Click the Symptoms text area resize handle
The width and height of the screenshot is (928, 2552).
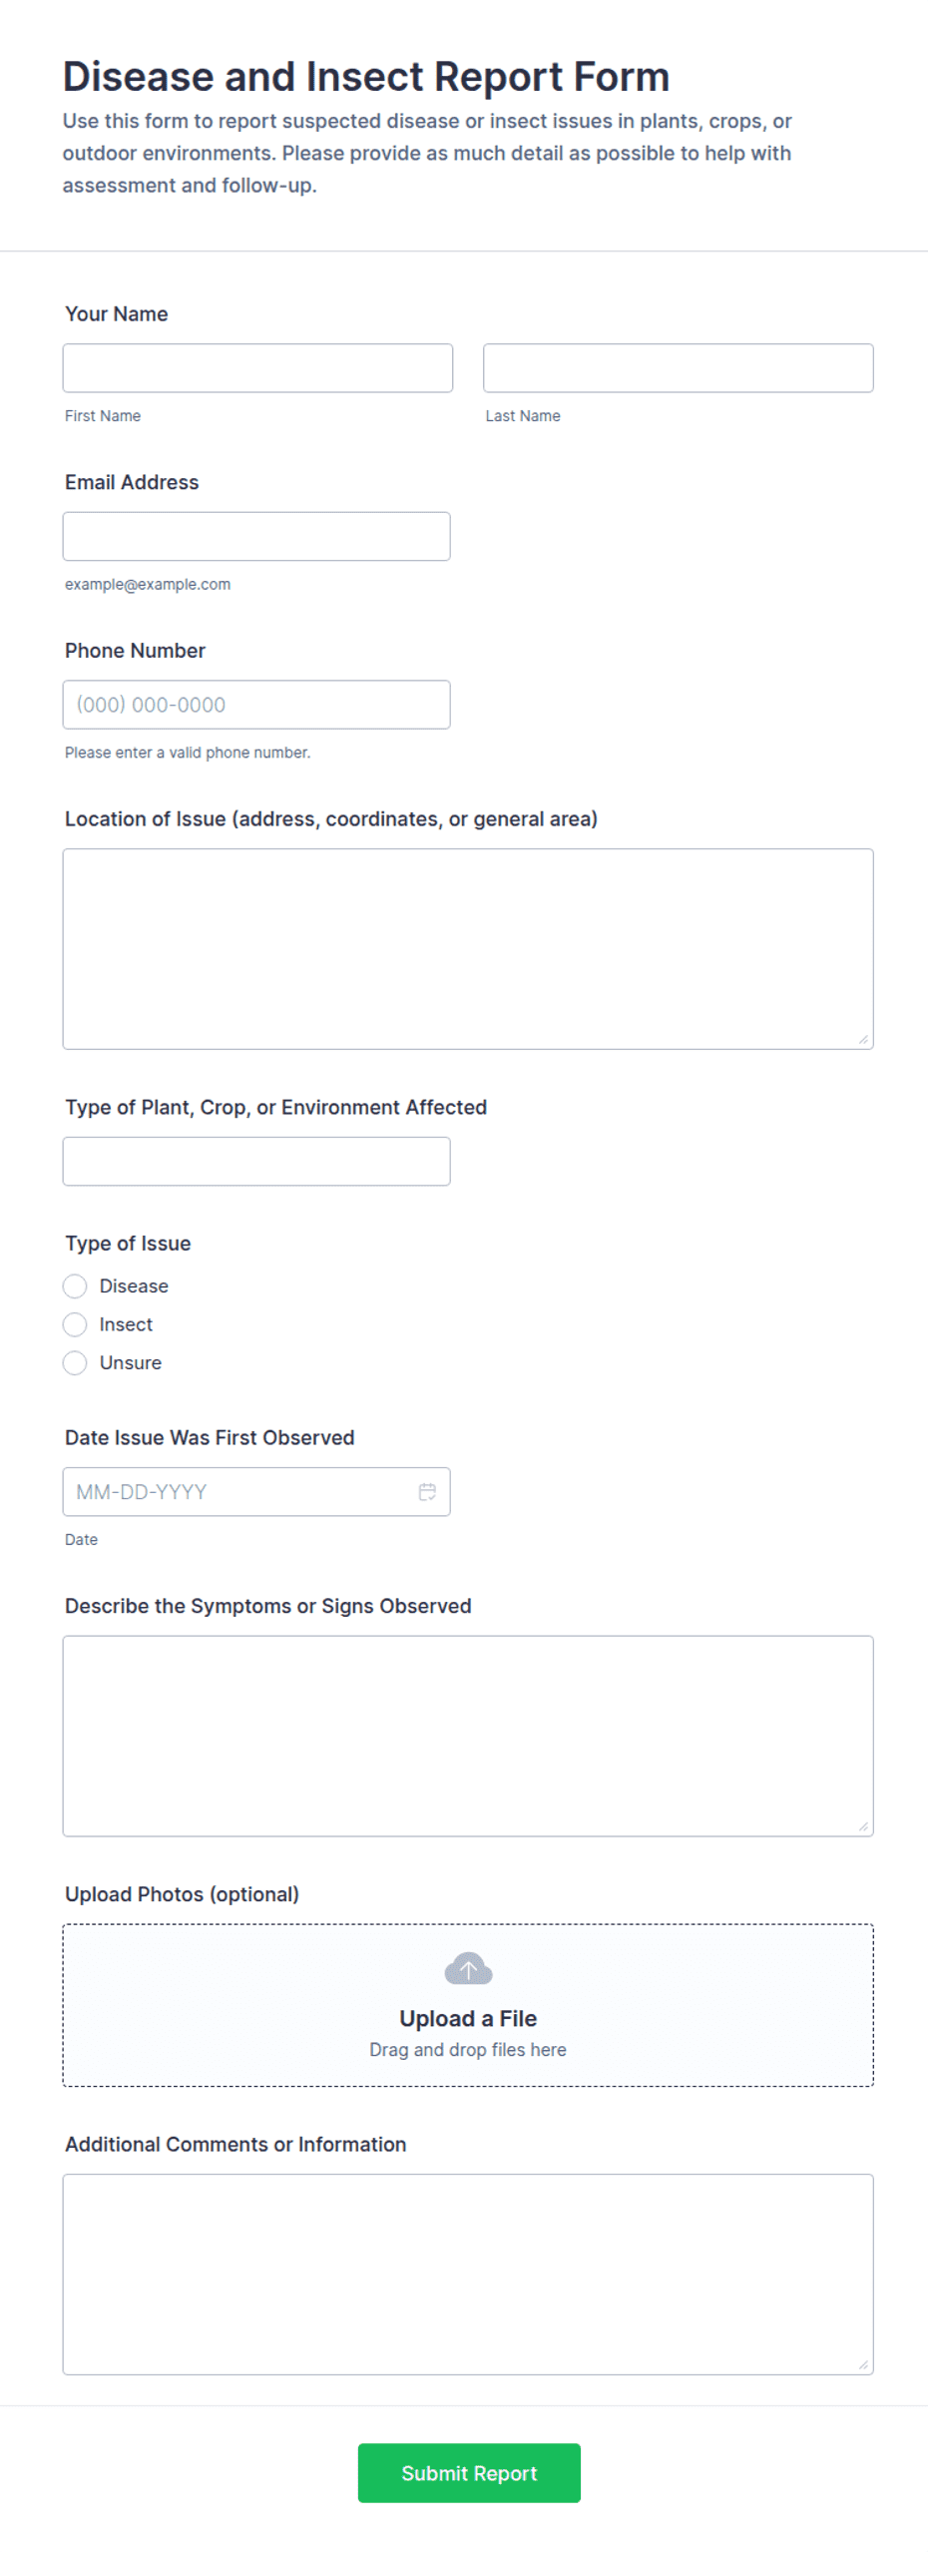tap(864, 1826)
